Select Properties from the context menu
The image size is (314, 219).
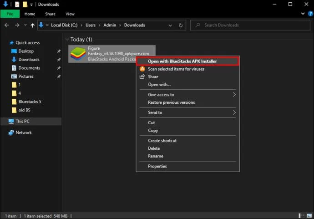pos(157,166)
